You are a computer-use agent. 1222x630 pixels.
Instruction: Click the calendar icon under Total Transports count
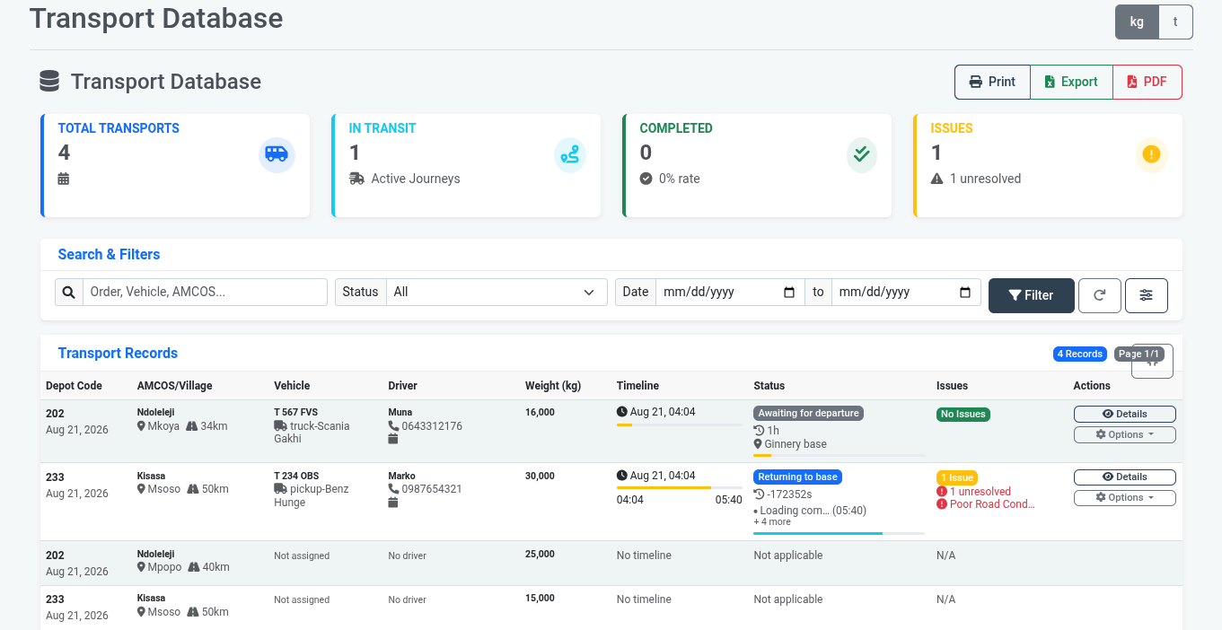[x=64, y=179]
